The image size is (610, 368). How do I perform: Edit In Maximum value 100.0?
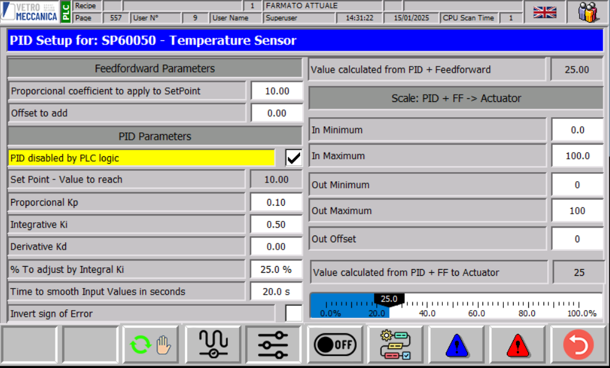click(577, 156)
